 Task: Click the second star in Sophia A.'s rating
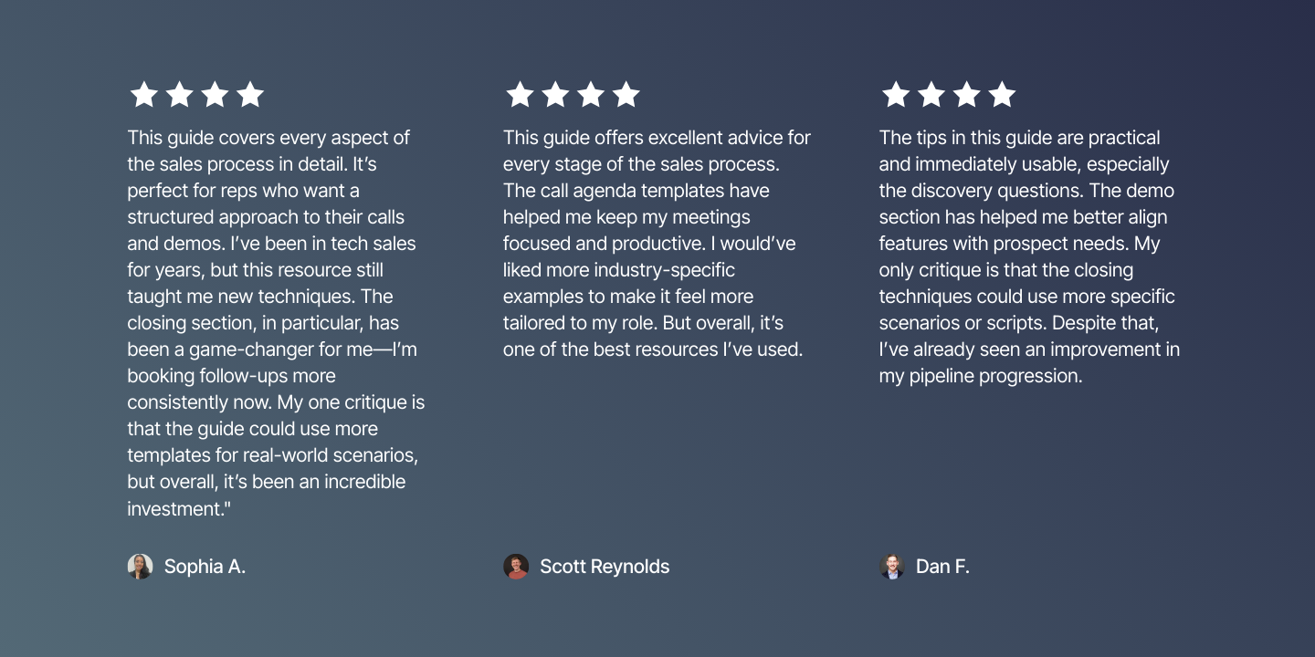click(180, 94)
